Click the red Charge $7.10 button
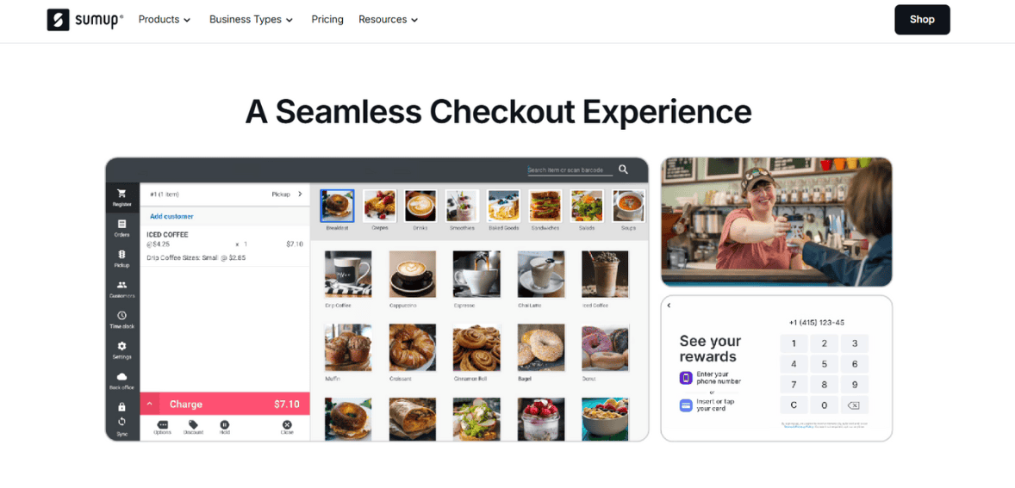1015x488 pixels. (225, 404)
